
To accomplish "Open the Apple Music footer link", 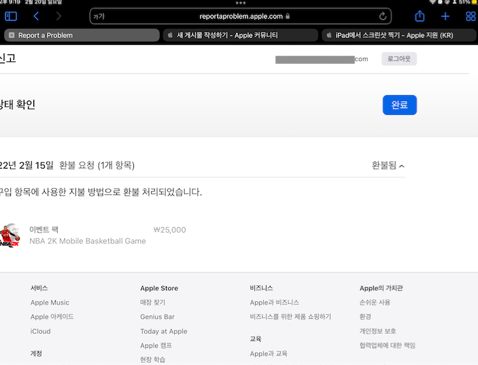I will 50,302.
